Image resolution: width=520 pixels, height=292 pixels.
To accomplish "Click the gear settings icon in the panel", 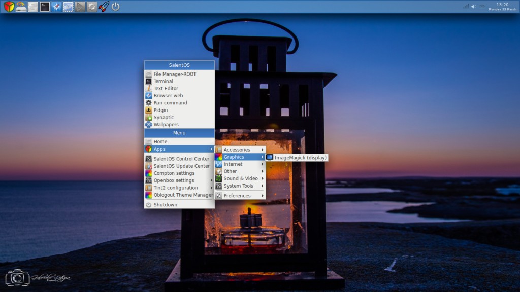I will [91, 7].
